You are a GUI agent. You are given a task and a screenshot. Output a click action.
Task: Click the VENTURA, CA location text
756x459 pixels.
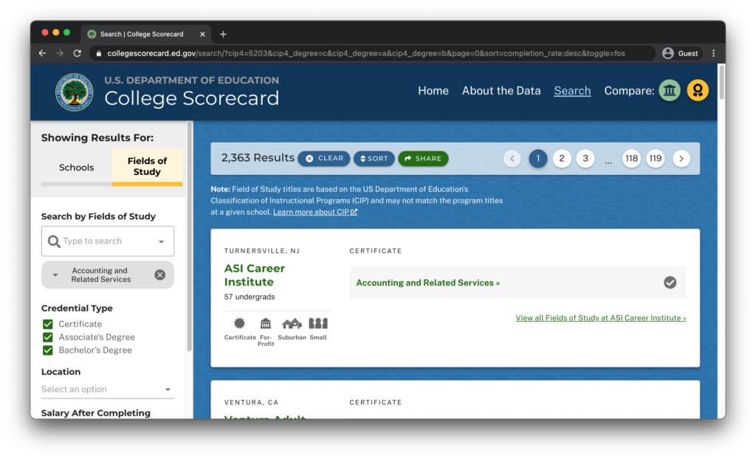(251, 402)
